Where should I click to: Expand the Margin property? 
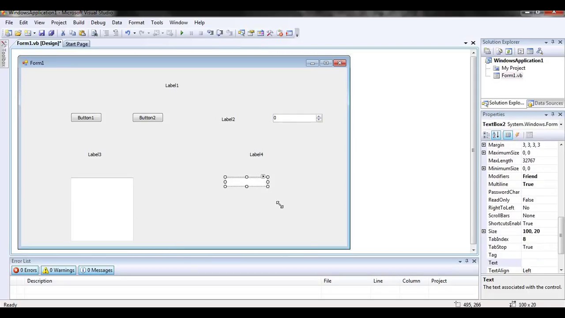(x=484, y=145)
